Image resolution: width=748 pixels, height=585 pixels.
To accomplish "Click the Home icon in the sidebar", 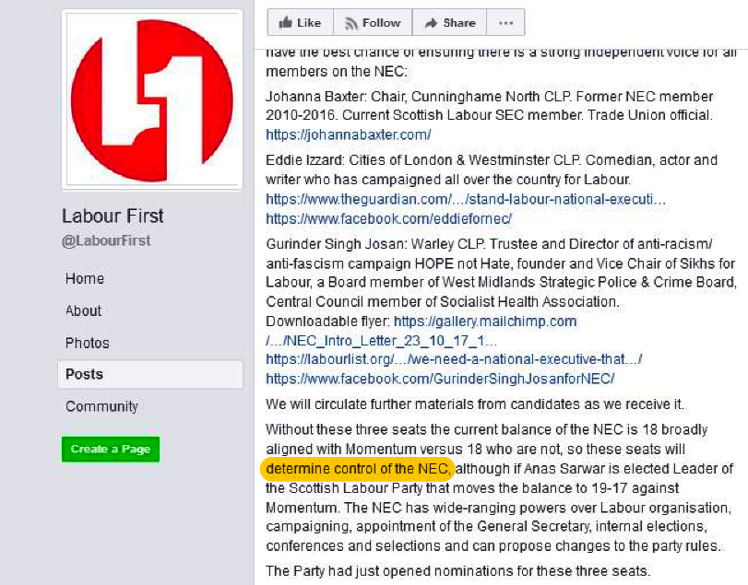I will click(x=84, y=278).
